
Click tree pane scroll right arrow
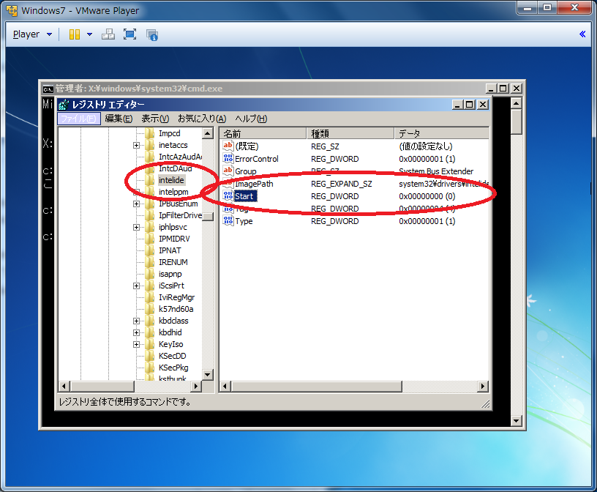195,387
